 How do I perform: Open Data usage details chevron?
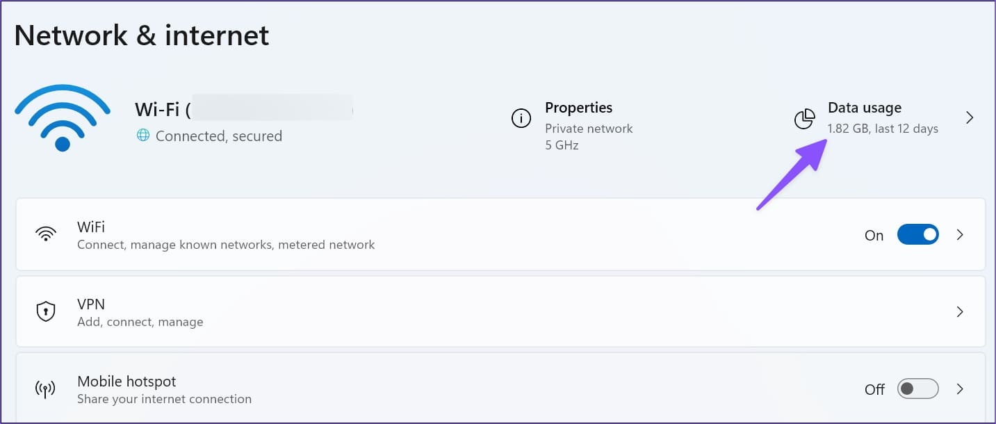click(970, 118)
